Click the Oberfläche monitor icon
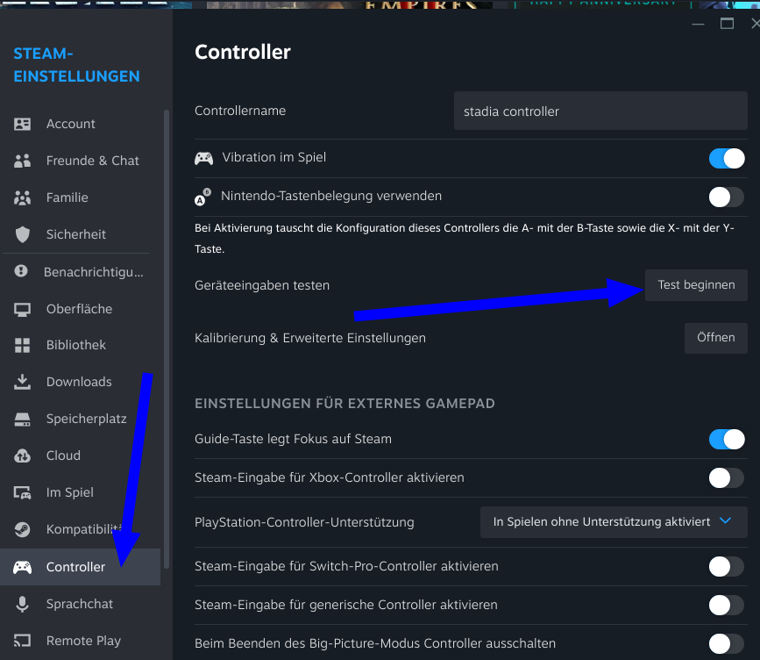The height and width of the screenshot is (660, 760). click(x=22, y=309)
